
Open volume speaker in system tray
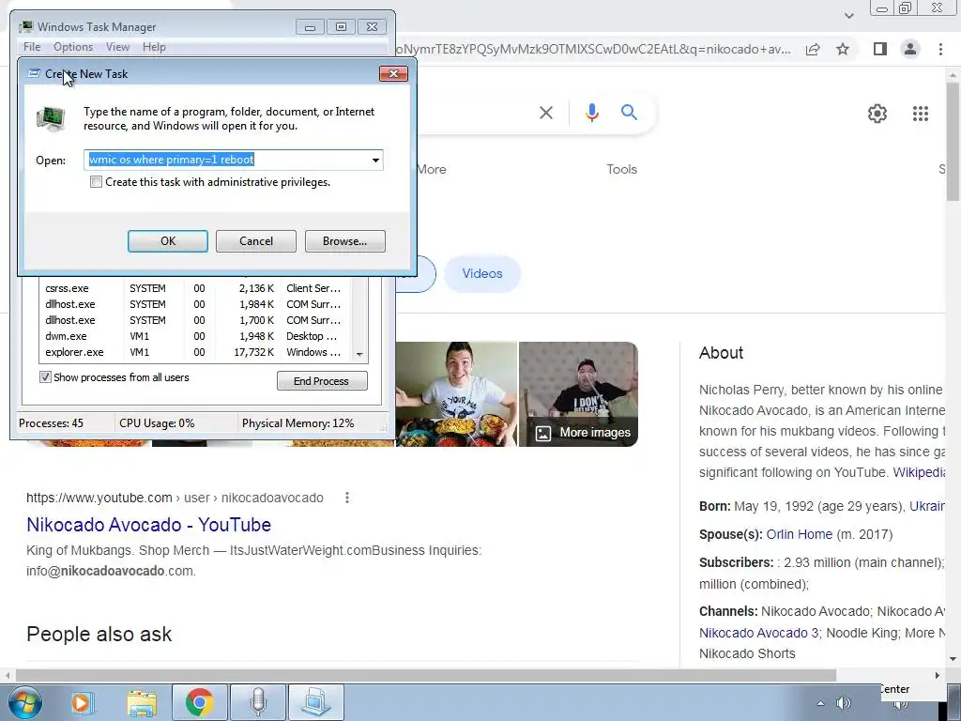[844, 703]
